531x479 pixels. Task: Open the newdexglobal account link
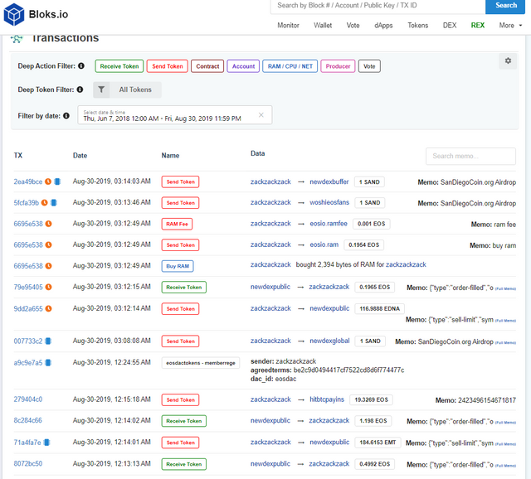pos(329,341)
